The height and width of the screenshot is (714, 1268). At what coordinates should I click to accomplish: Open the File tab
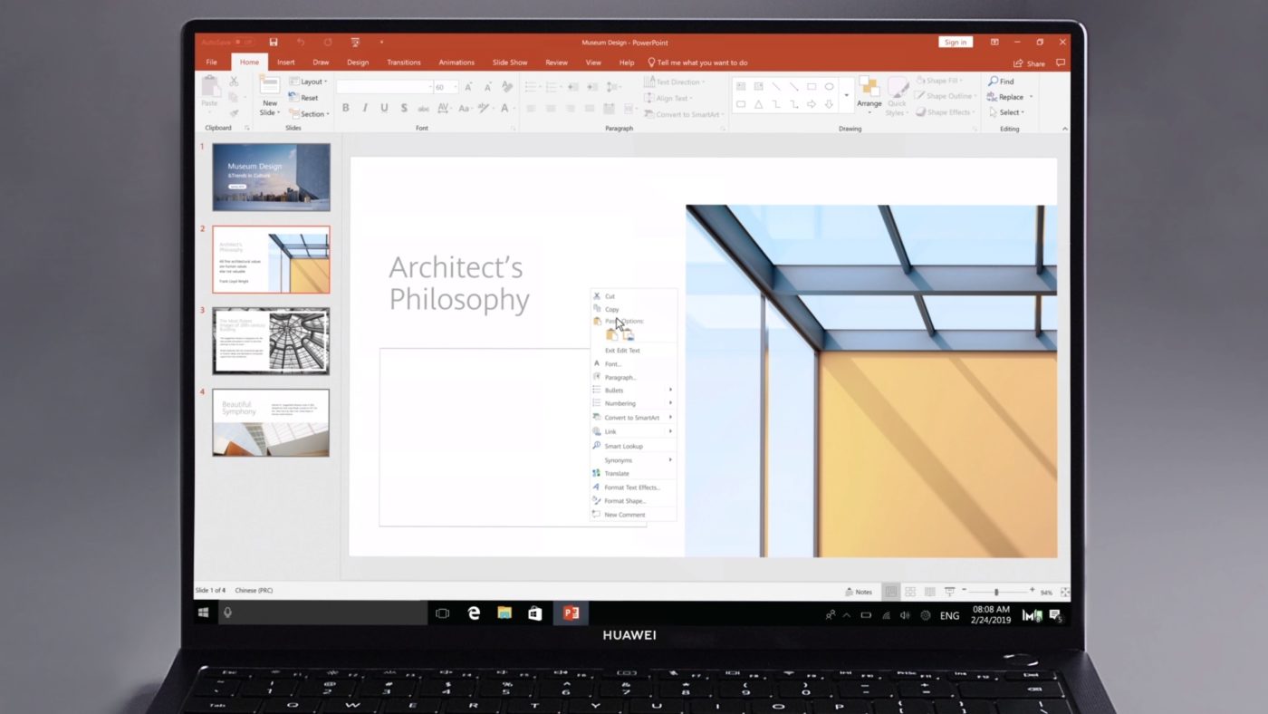pos(211,63)
